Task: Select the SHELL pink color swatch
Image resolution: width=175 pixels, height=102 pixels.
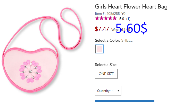Action: click(x=99, y=49)
